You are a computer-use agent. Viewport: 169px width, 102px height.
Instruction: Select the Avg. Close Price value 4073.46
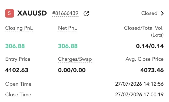[152, 70]
